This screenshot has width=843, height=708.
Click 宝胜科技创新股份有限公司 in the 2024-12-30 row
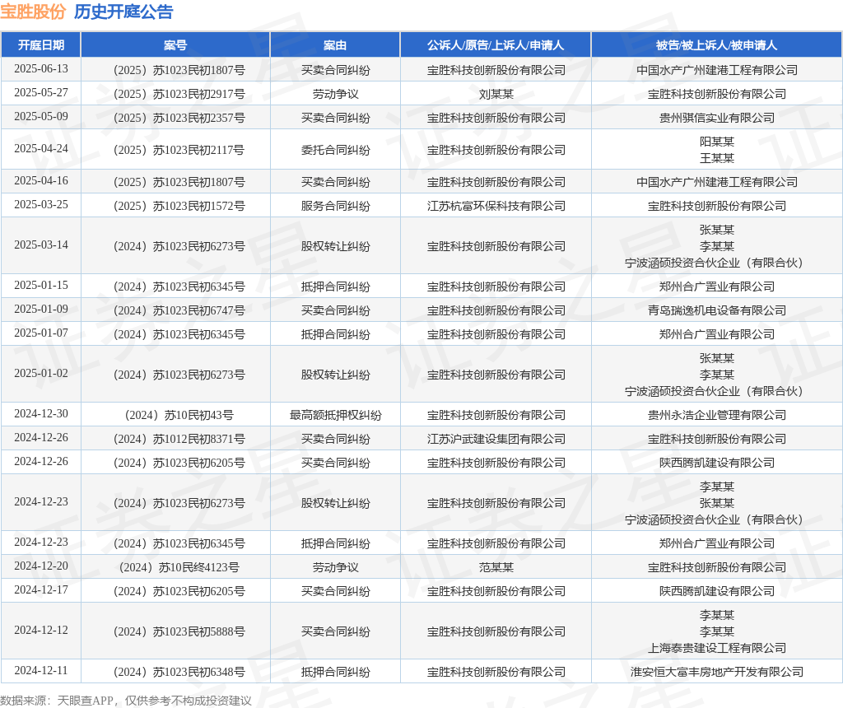496,415
